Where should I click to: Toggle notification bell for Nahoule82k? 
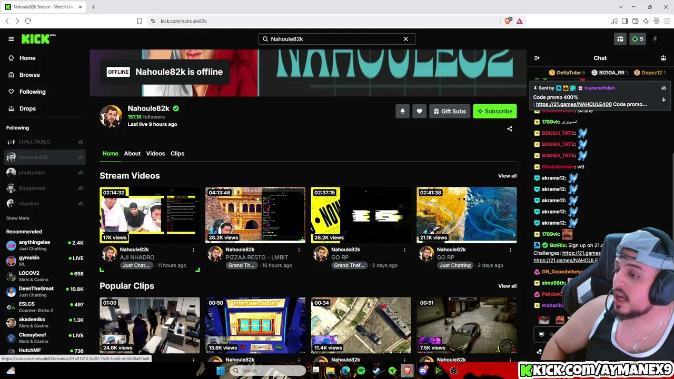(x=402, y=111)
